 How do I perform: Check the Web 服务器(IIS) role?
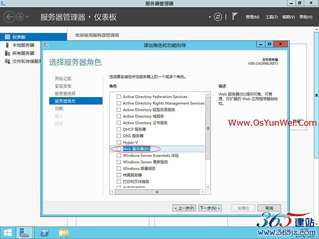coord(119,149)
